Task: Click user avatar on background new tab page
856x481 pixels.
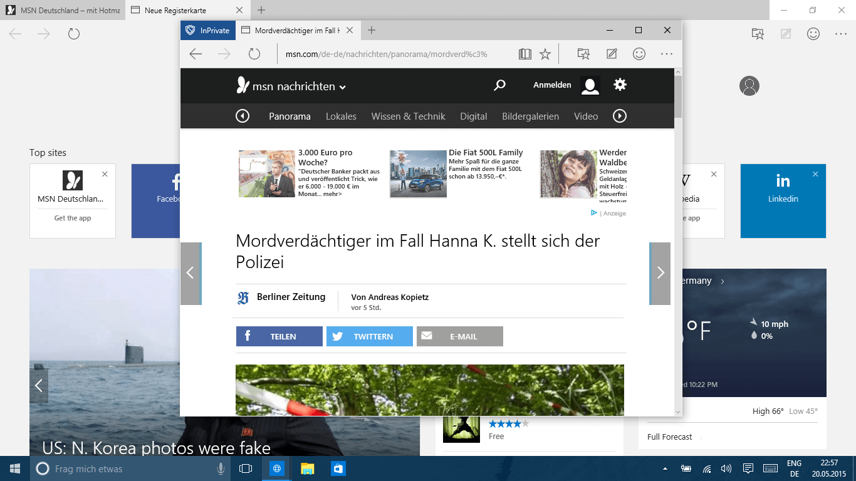Action: coord(749,86)
